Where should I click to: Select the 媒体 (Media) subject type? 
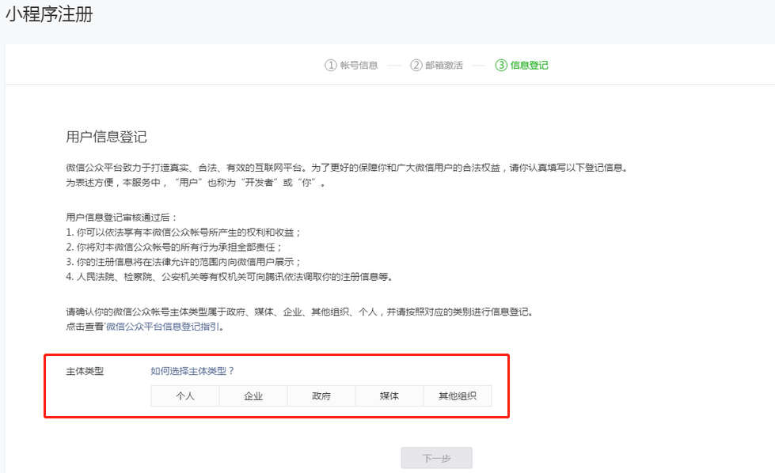click(x=389, y=395)
